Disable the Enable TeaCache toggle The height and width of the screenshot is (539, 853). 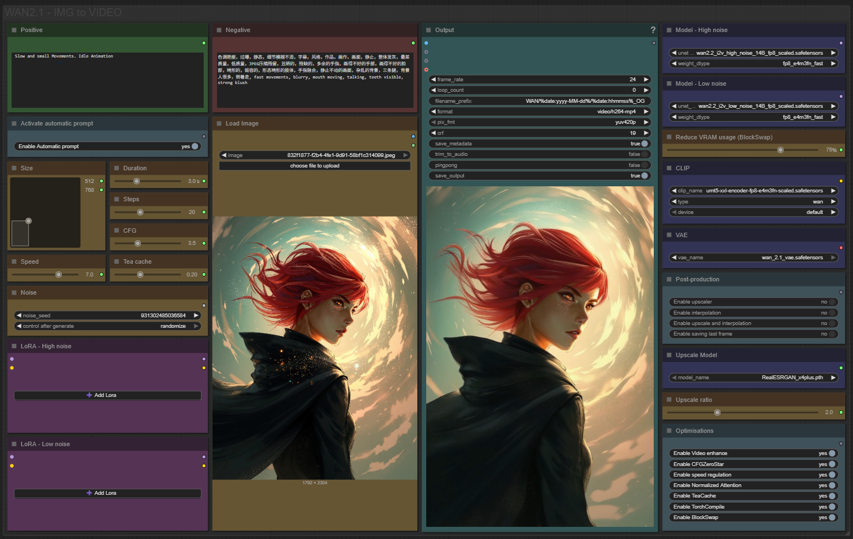point(831,496)
